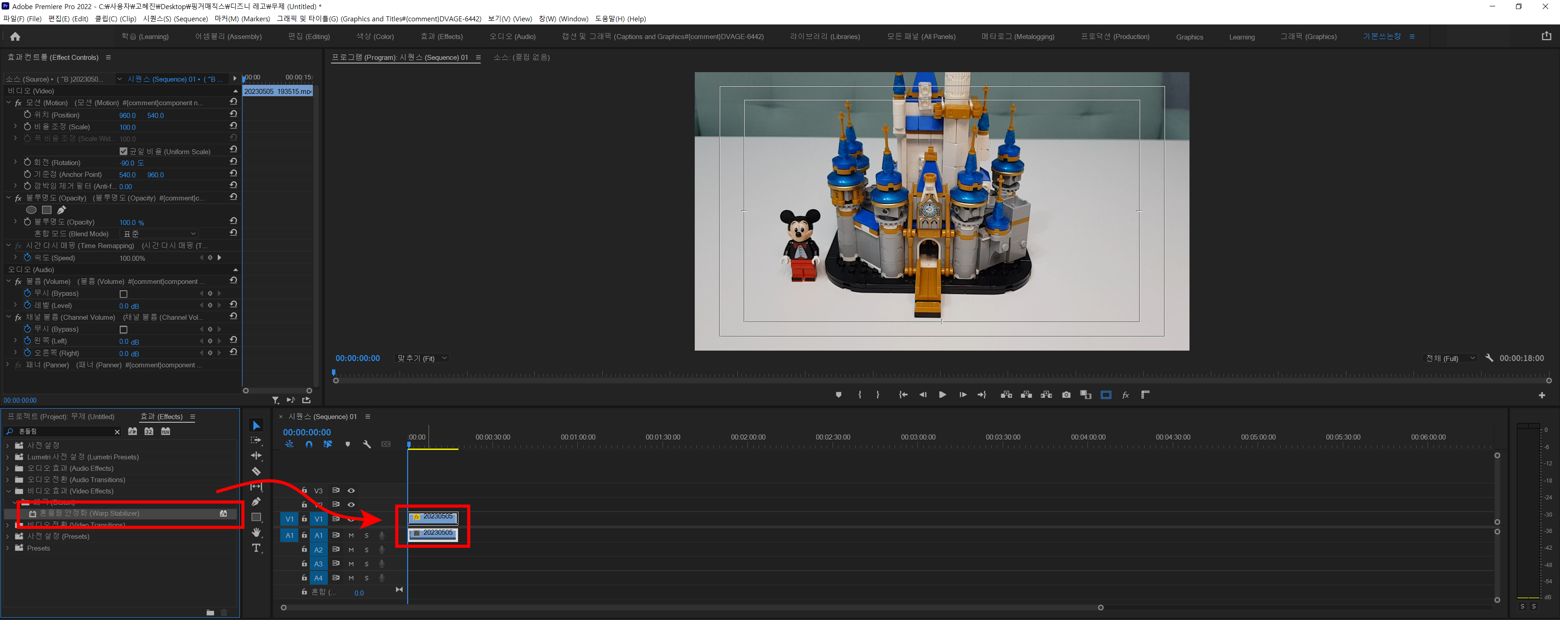Toggle lock on track A4
The image size is (1560, 620).
click(x=305, y=578)
